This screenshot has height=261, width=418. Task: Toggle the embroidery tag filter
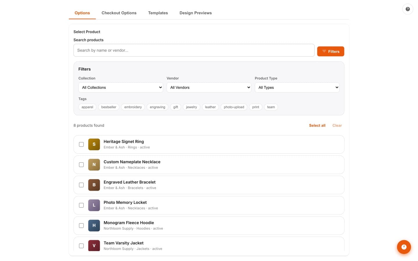click(x=133, y=107)
